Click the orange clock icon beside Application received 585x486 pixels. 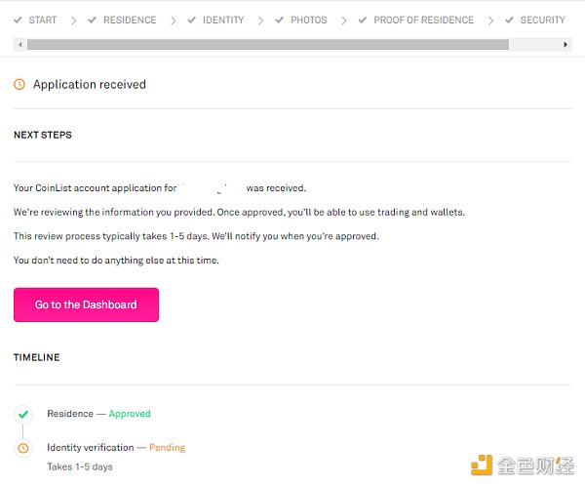coord(19,85)
